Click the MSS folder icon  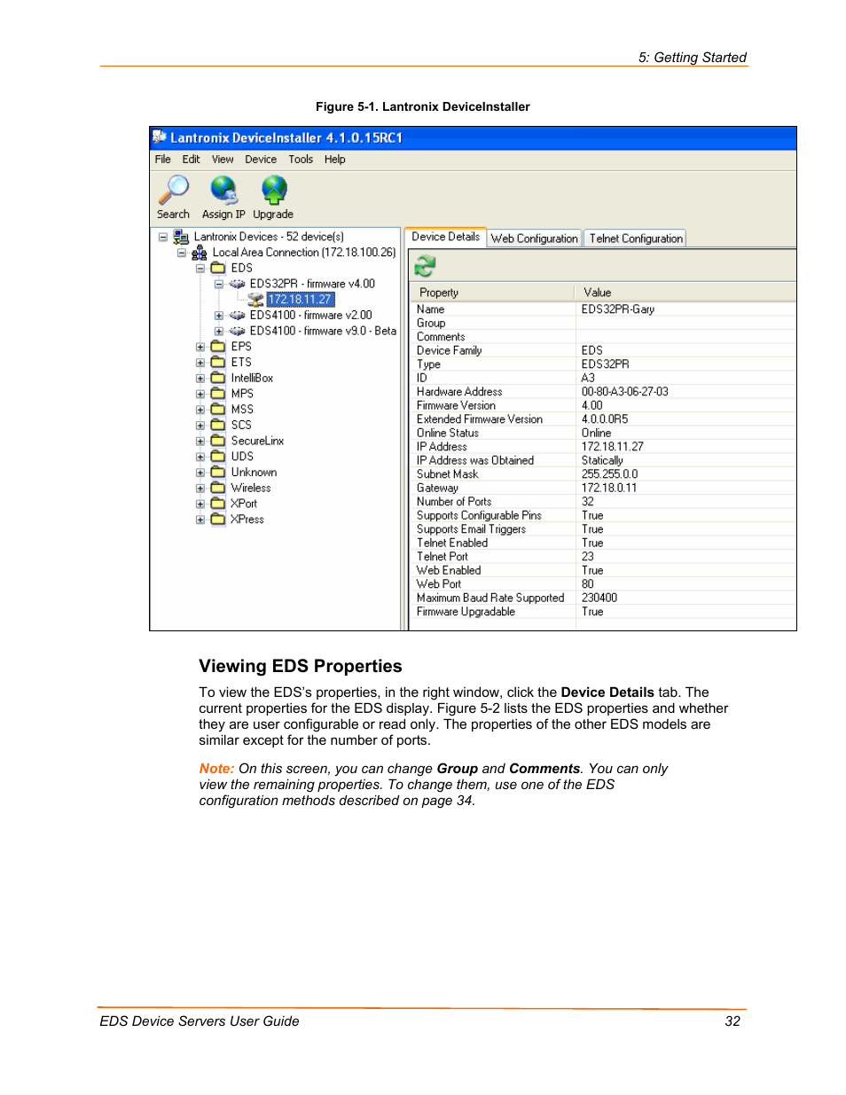click(218, 410)
